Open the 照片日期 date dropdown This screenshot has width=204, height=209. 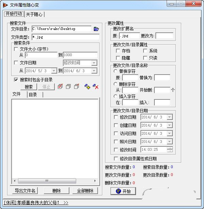point(169,142)
